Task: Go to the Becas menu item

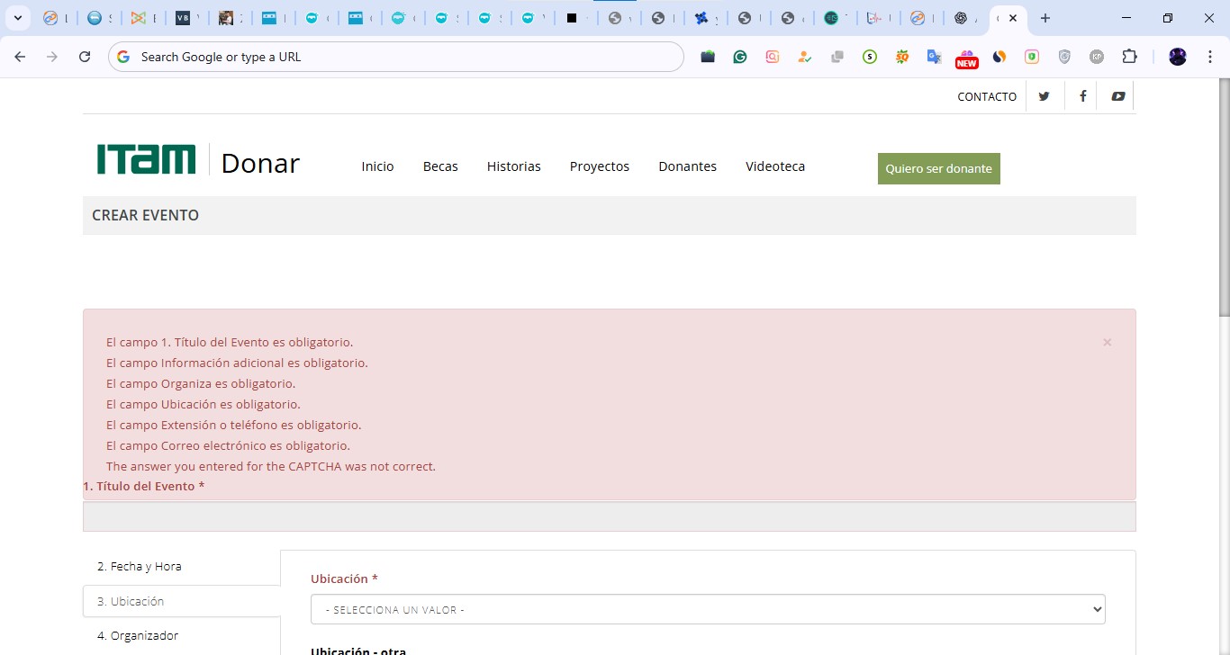Action: point(440,166)
